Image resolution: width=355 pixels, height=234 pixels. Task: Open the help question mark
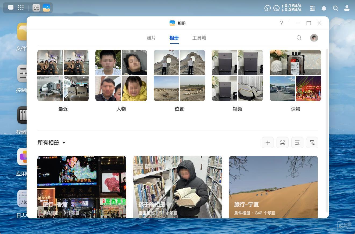click(281, 23)
